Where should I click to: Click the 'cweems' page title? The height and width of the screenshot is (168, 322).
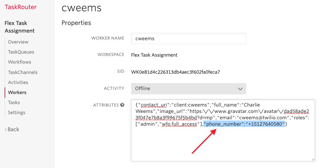[81, 9]
